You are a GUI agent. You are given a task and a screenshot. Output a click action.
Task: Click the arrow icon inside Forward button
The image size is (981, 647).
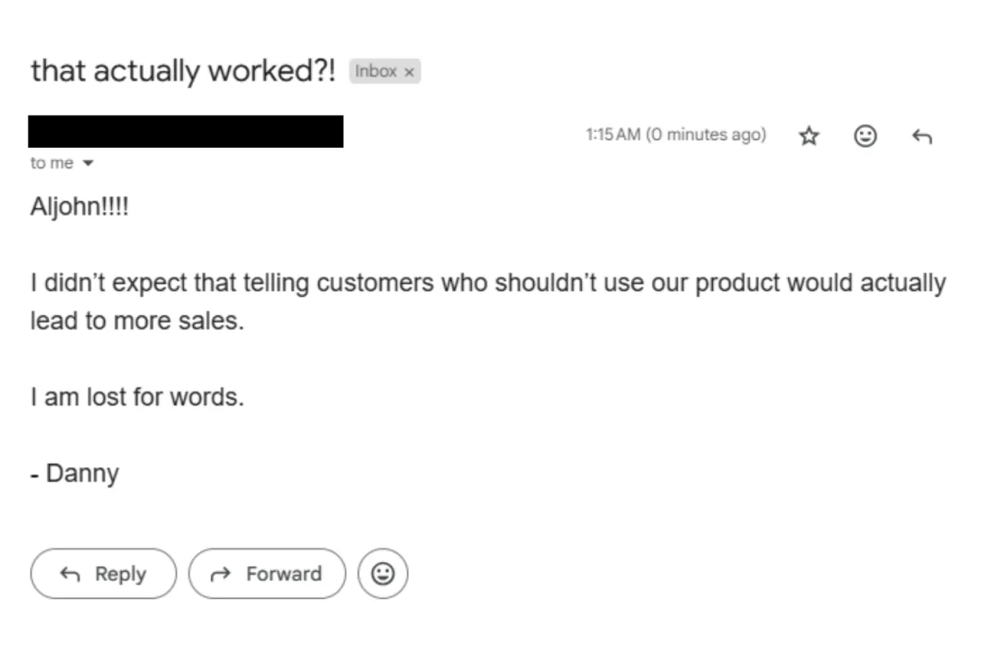click(221, 574)
